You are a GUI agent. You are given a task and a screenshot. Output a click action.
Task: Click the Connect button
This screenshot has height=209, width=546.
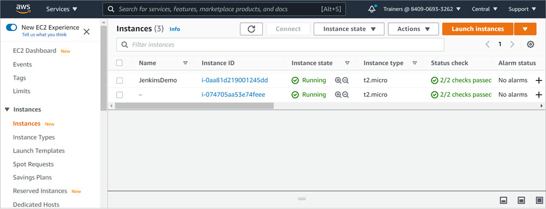point(289,29)
